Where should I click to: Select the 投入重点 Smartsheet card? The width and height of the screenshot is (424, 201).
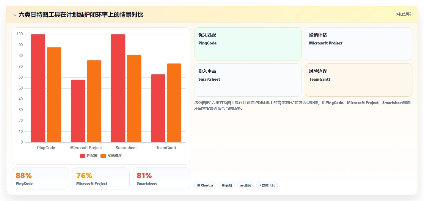pyautogui.click(x=248, y=80)
